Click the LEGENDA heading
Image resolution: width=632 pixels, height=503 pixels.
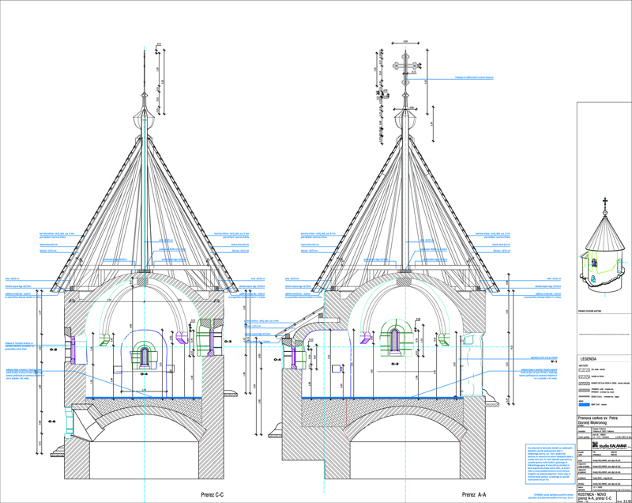click(593, 358)
